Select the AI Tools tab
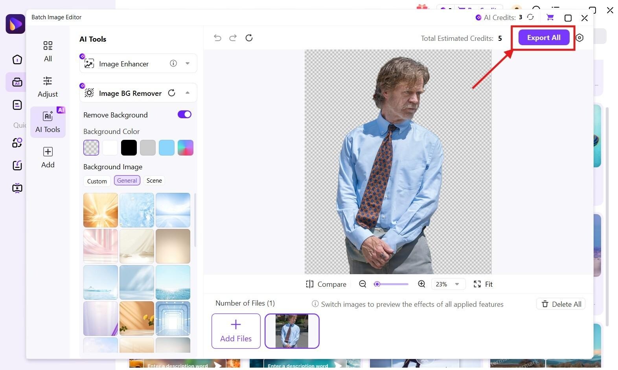The image size is (618, 370). [48, 122]
